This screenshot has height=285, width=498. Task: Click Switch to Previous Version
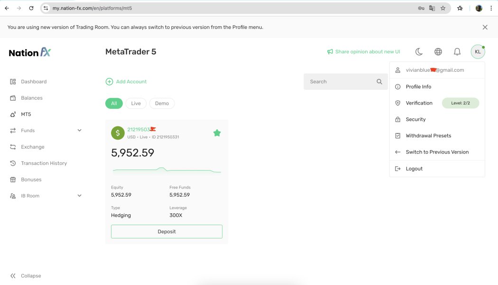437,152
